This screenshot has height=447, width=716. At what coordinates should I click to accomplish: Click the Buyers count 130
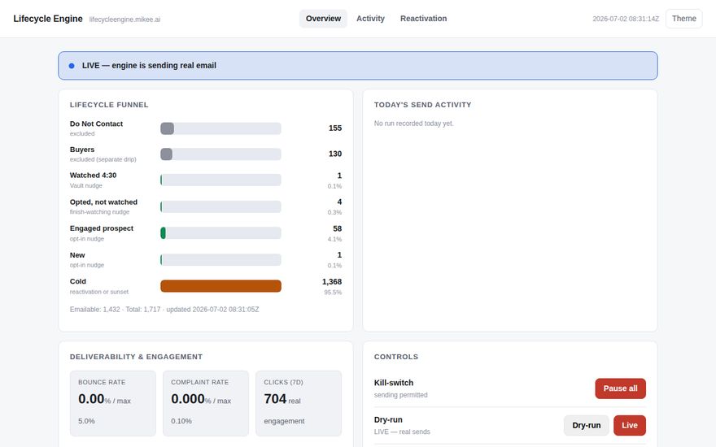335,154
